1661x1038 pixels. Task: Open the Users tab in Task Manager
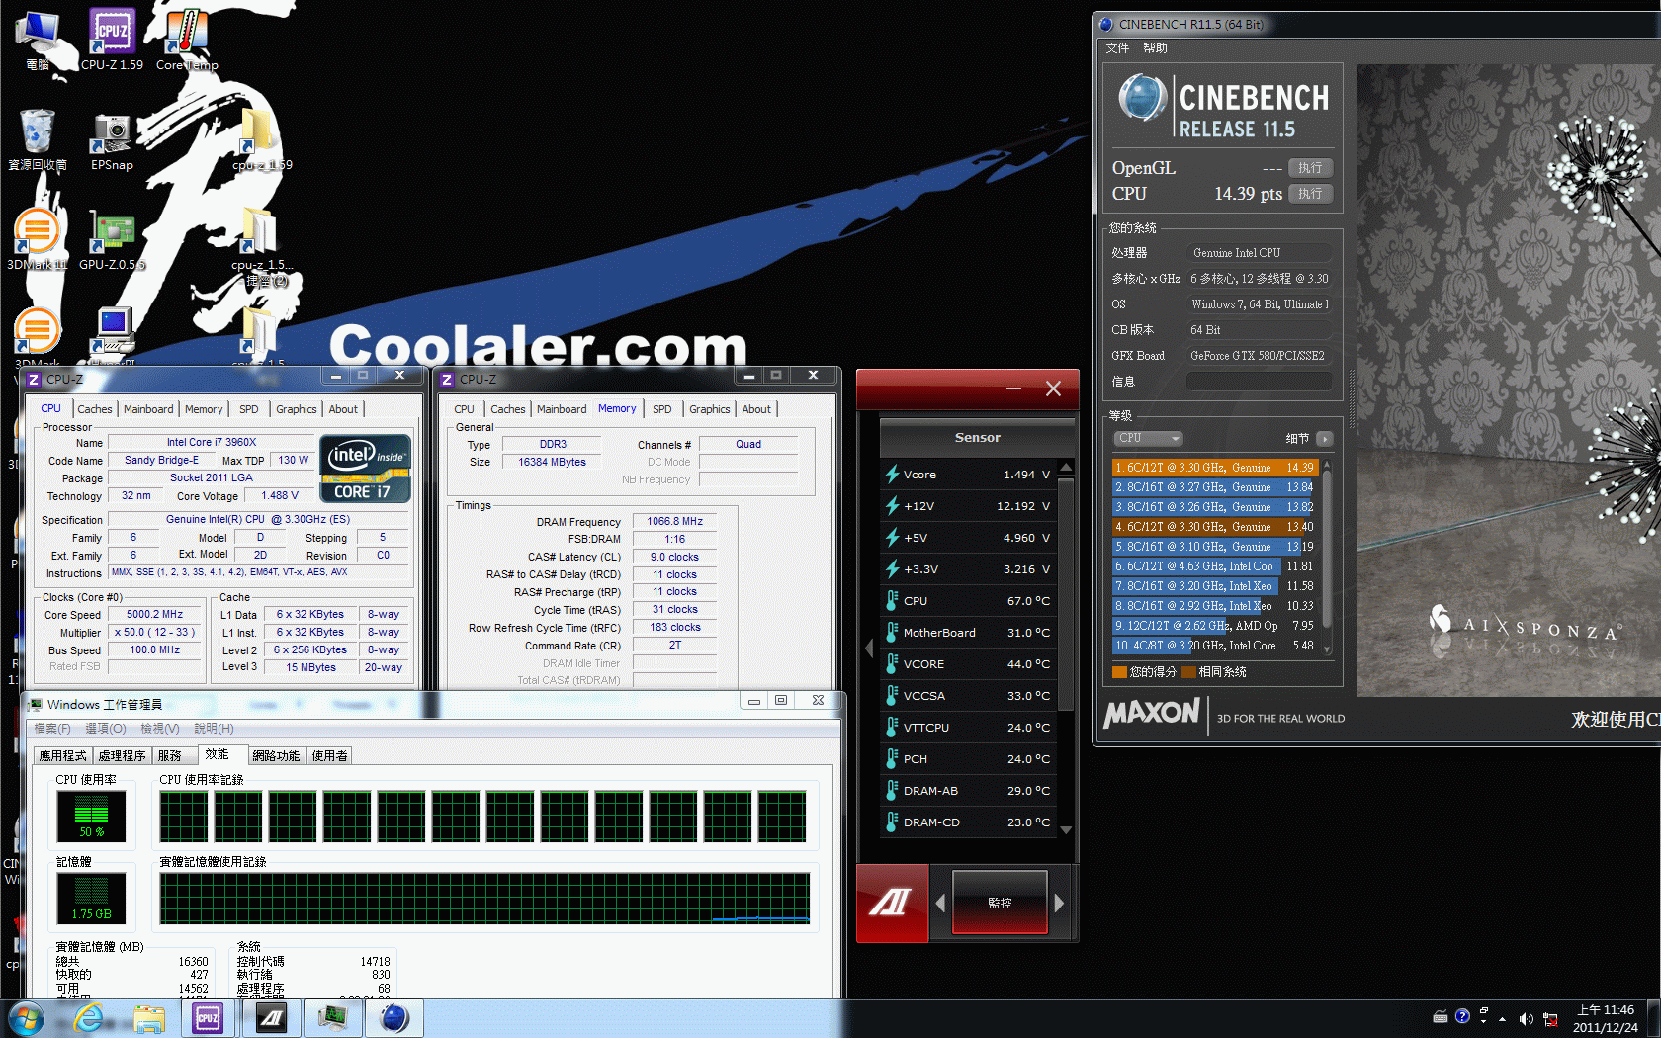pyautogui.click(x=330, y=755)
